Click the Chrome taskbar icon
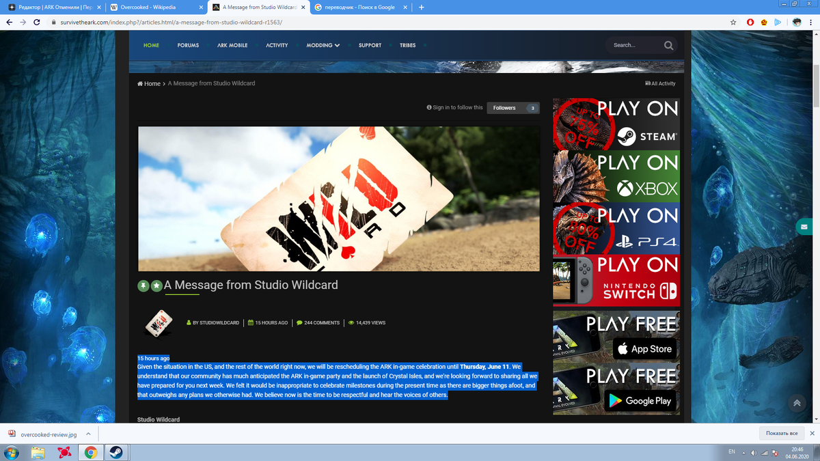This screenshot has width=820, height=461. (x=91, y=452)
